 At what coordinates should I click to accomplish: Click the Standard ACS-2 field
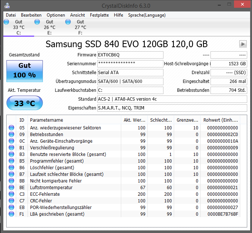tap(172, 99)
